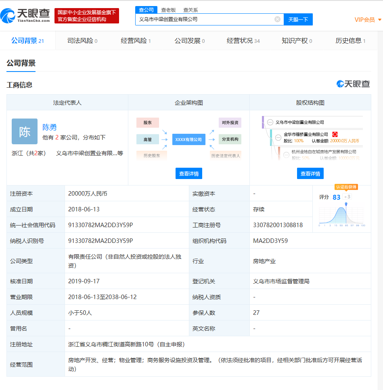
Task: Click the 陈 avatar thumbnail
Action: tap(25, 131)
